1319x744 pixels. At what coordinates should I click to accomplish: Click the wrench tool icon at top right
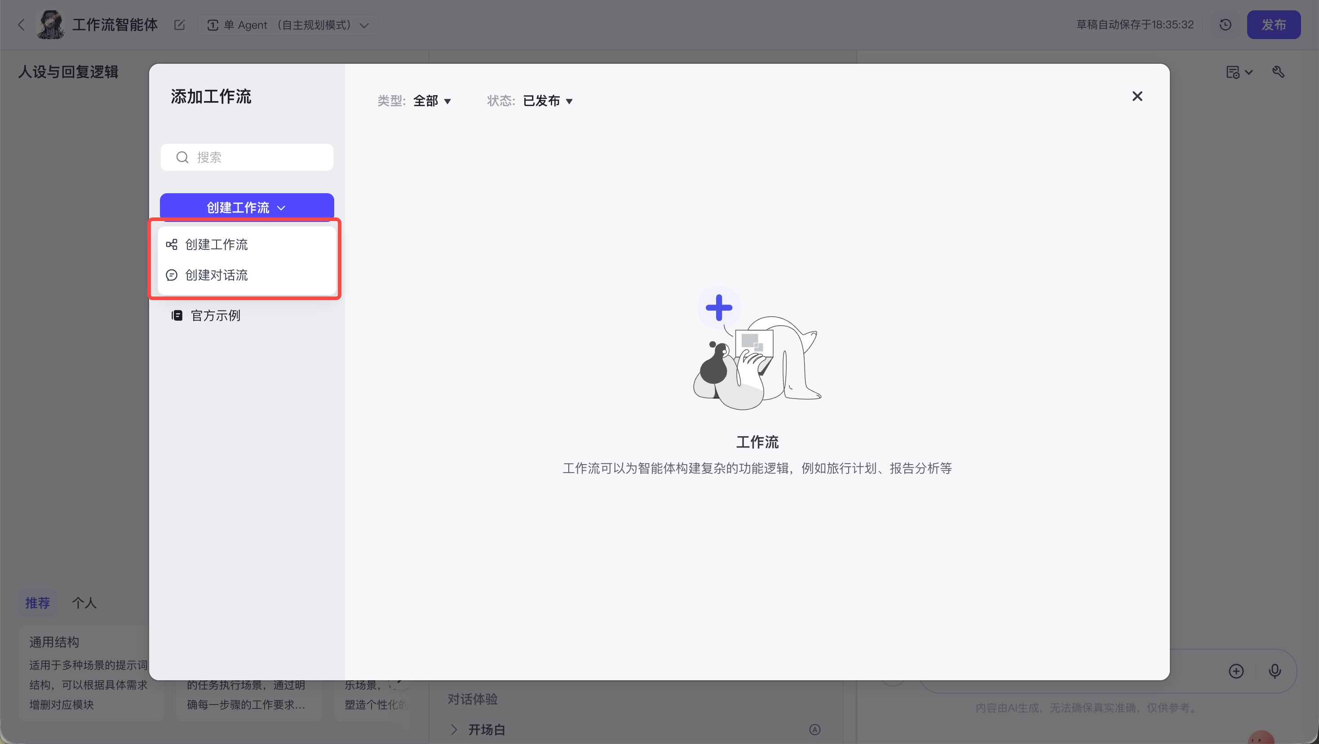coord(1279,72)
